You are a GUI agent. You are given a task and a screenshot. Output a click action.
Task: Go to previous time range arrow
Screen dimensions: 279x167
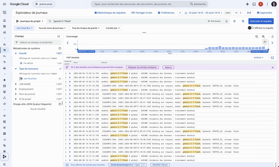click(180, 13)
